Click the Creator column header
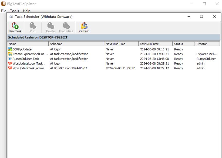Viewport: 222px width, 158px height. coord(207,44)
